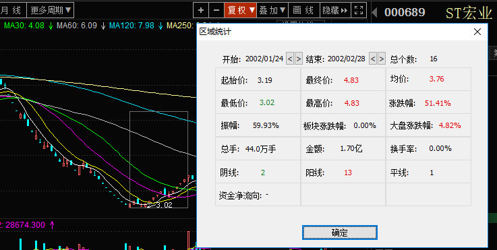
Task: Advance start date with > arrow
Action: pos(299,59)
